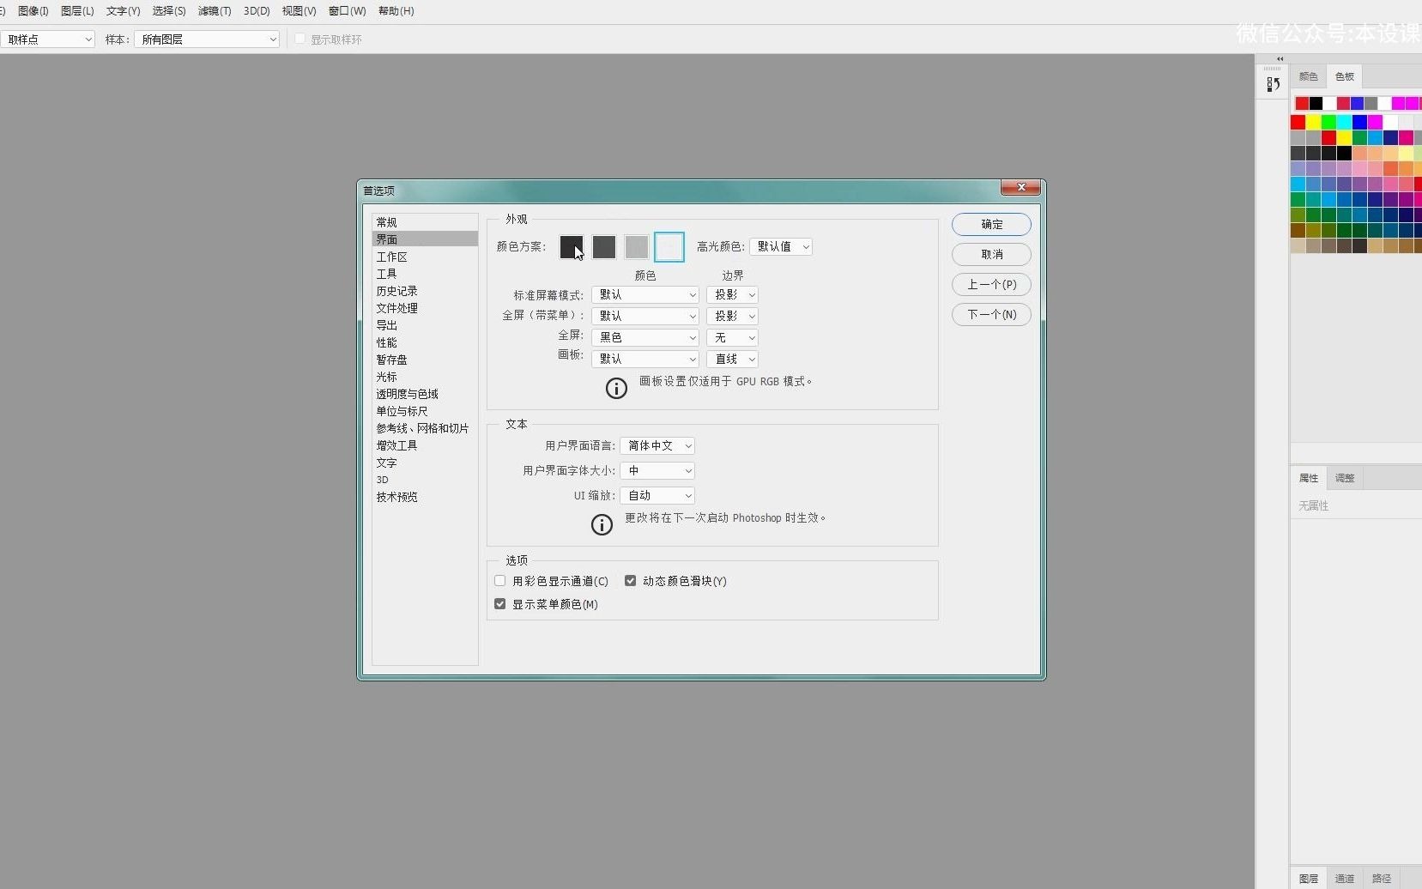1422x889 pixels.
Task: Click the info icon about restarting Photoshop
Action: pyautogui.click(x=602, y=524)
